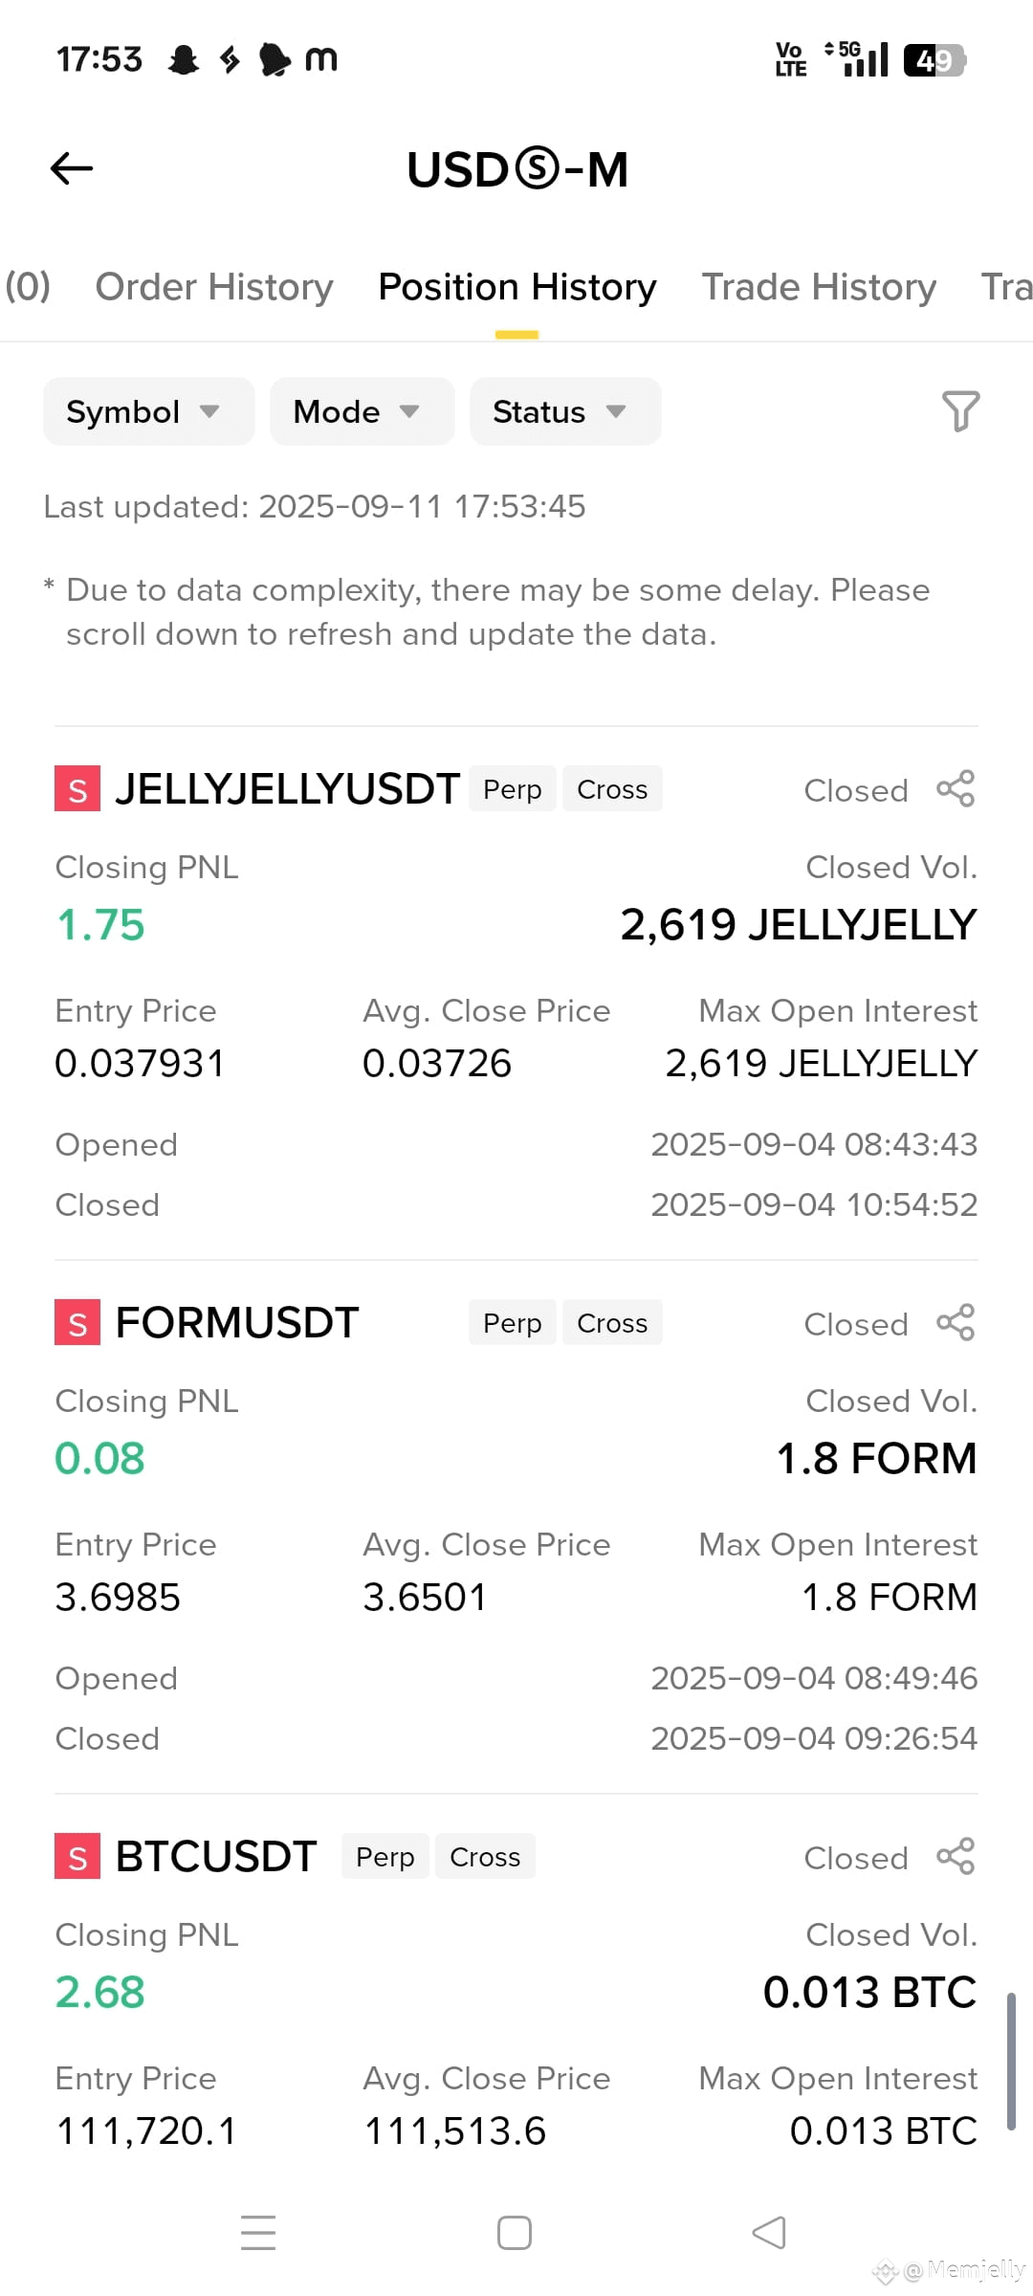Tap Android recent apps menu icon

pyautogui.click(x=258, y=2233)
